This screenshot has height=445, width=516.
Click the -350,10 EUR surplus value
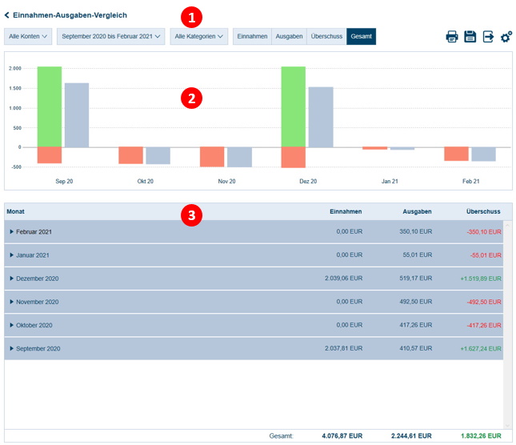(x=484, y=232)
